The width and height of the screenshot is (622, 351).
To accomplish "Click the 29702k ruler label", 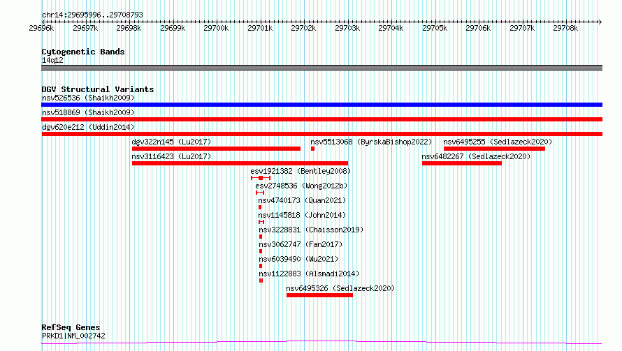I will tap(303, 28).
